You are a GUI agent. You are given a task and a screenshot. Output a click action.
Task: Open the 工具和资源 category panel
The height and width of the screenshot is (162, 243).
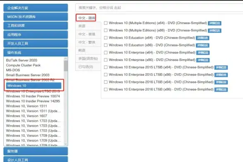[x=36, y=26]
